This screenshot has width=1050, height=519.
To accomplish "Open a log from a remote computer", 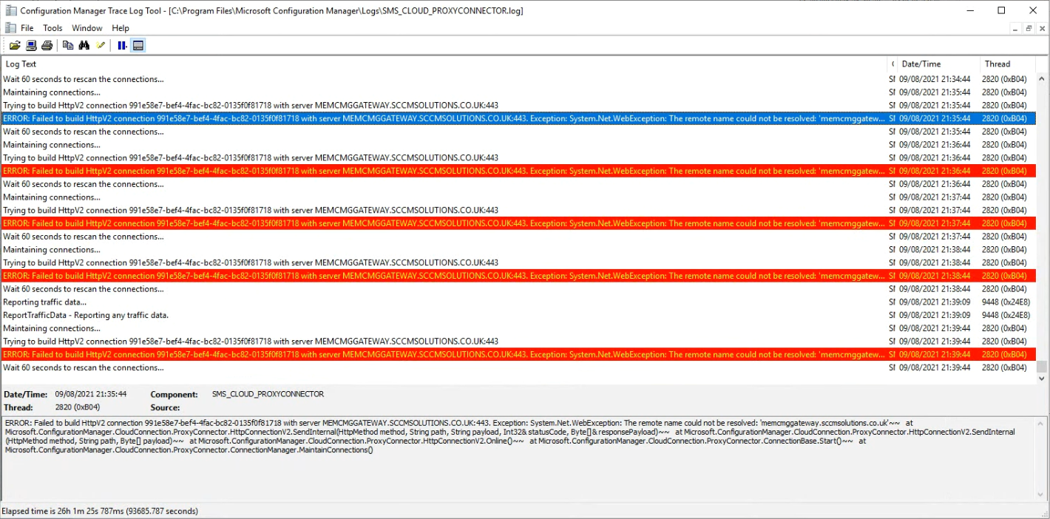I will click(31, 45).
